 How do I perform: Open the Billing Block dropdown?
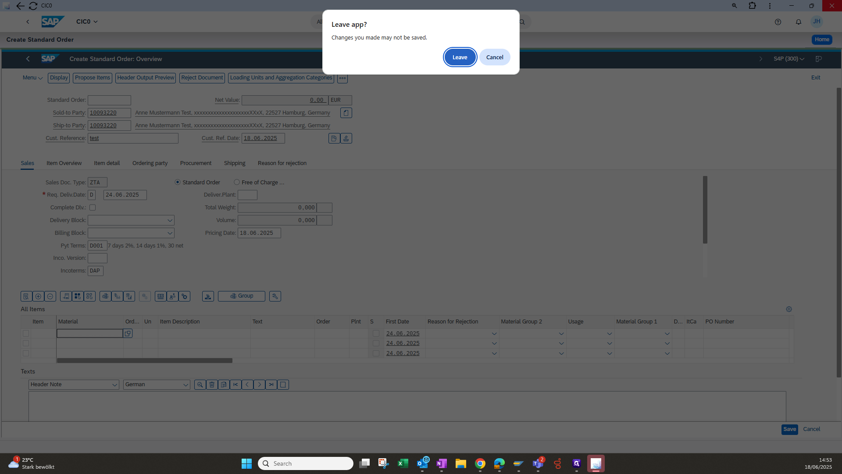[x=170, y=233]
